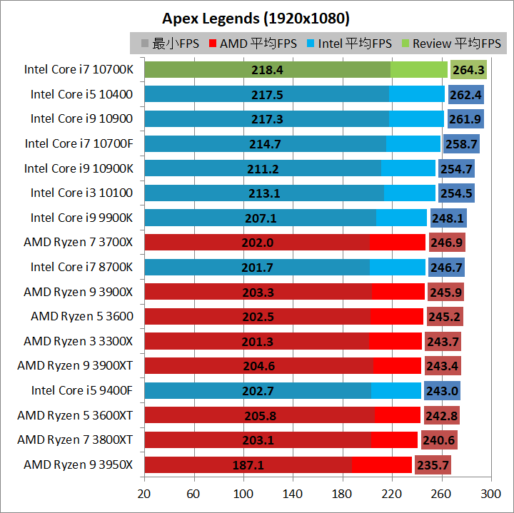Click the 261.9 average FPS value
The width and height of the screenshot is (514, 513).
(x=465, y=119)
